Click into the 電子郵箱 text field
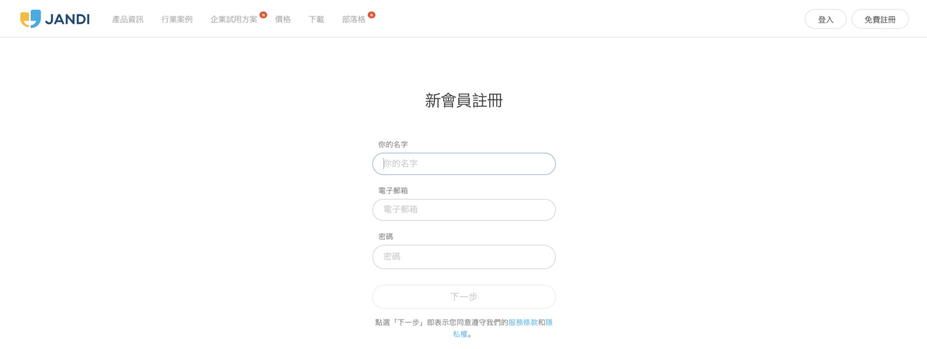 pyautogui.click(x=463, y=210)
